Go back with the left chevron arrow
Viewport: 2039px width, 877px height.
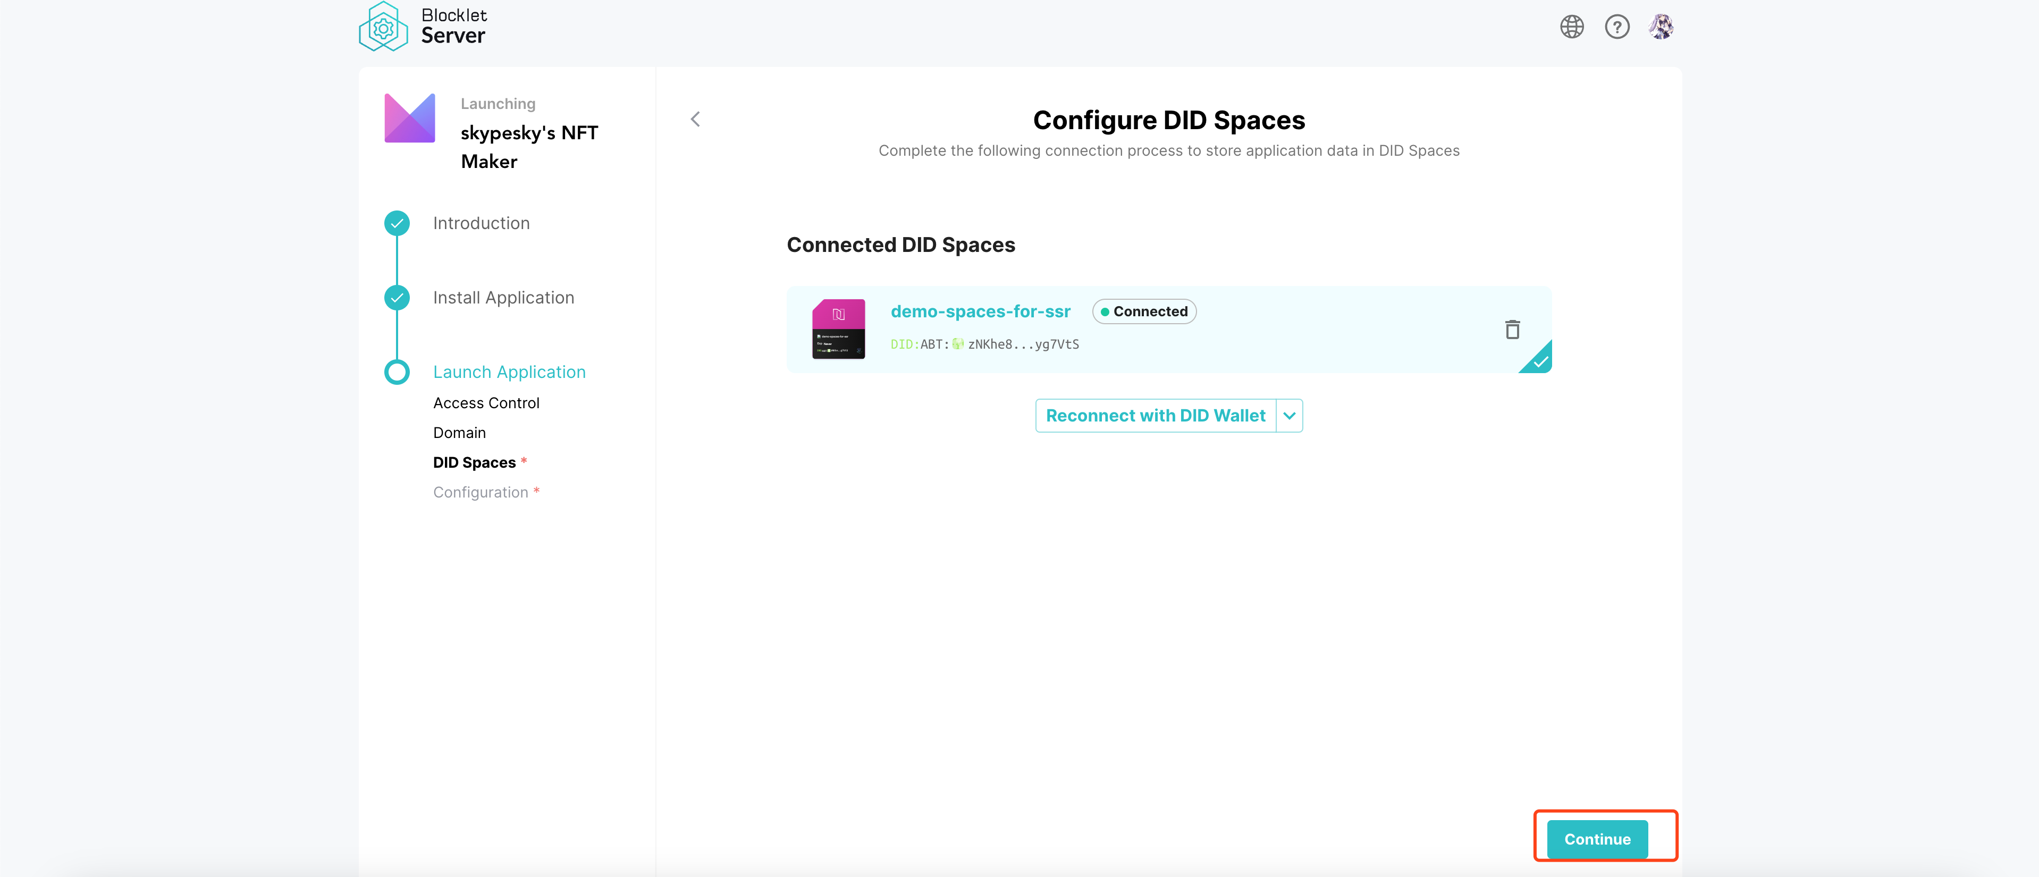pyautogui.click(x=695, y=120)
